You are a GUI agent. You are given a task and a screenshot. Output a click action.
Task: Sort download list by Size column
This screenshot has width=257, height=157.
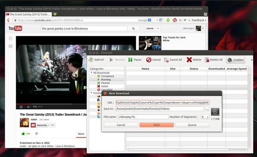point(173,69)
